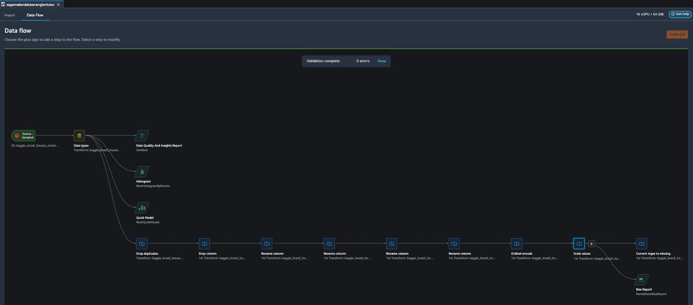Image resolution: width=693 pixels, height=305 pixels.
Task: Close the sagemakerdatawranglertutor file tab
Action: (58, 4)
